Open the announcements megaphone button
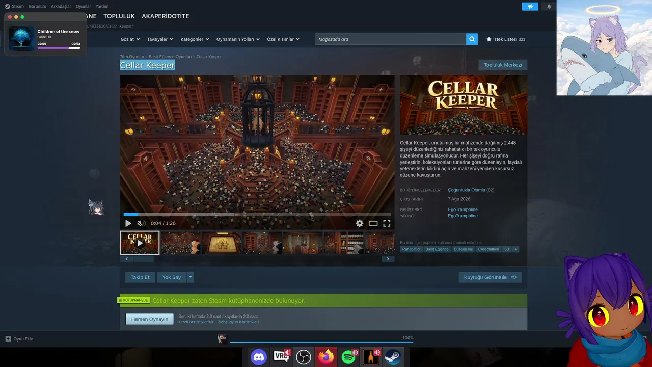Viewport: 652px width, 367px height. [530, 7]
